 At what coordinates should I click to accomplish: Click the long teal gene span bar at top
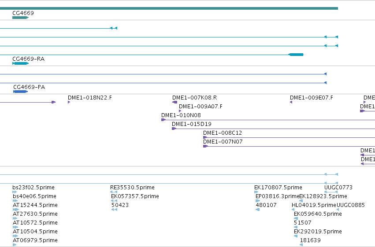169,8
